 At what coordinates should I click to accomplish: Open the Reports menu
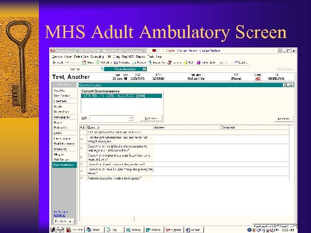click(140, 57)
